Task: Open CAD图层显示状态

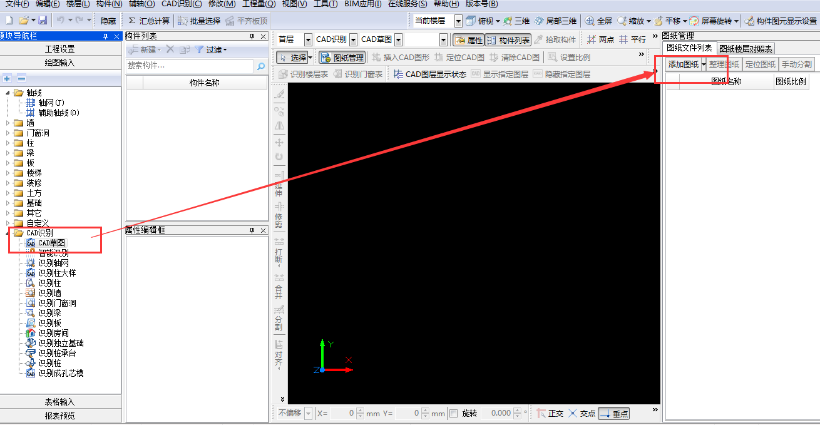Action: 429,74
